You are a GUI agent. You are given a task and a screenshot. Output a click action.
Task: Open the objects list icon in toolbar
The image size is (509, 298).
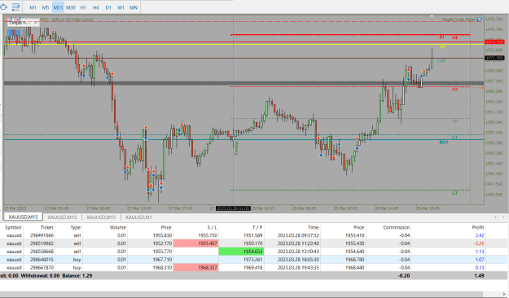[x=15, y=7]
